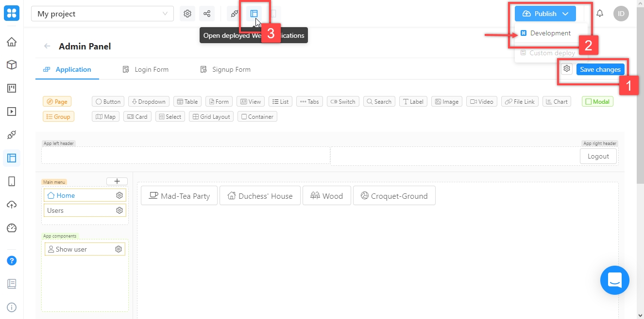Open deployed Web applications icon

(254, 14)
